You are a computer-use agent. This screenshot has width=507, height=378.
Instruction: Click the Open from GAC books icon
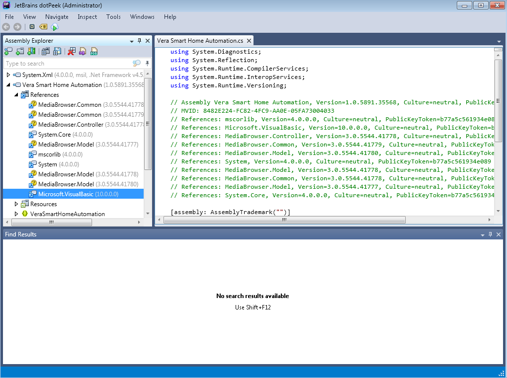[32, 51]
